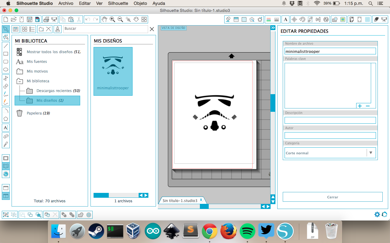The width and height of the screenshot is (390, 243).
Task: Open Silhouette Design Store from the left toolbar
Action: tap(5, 174)
